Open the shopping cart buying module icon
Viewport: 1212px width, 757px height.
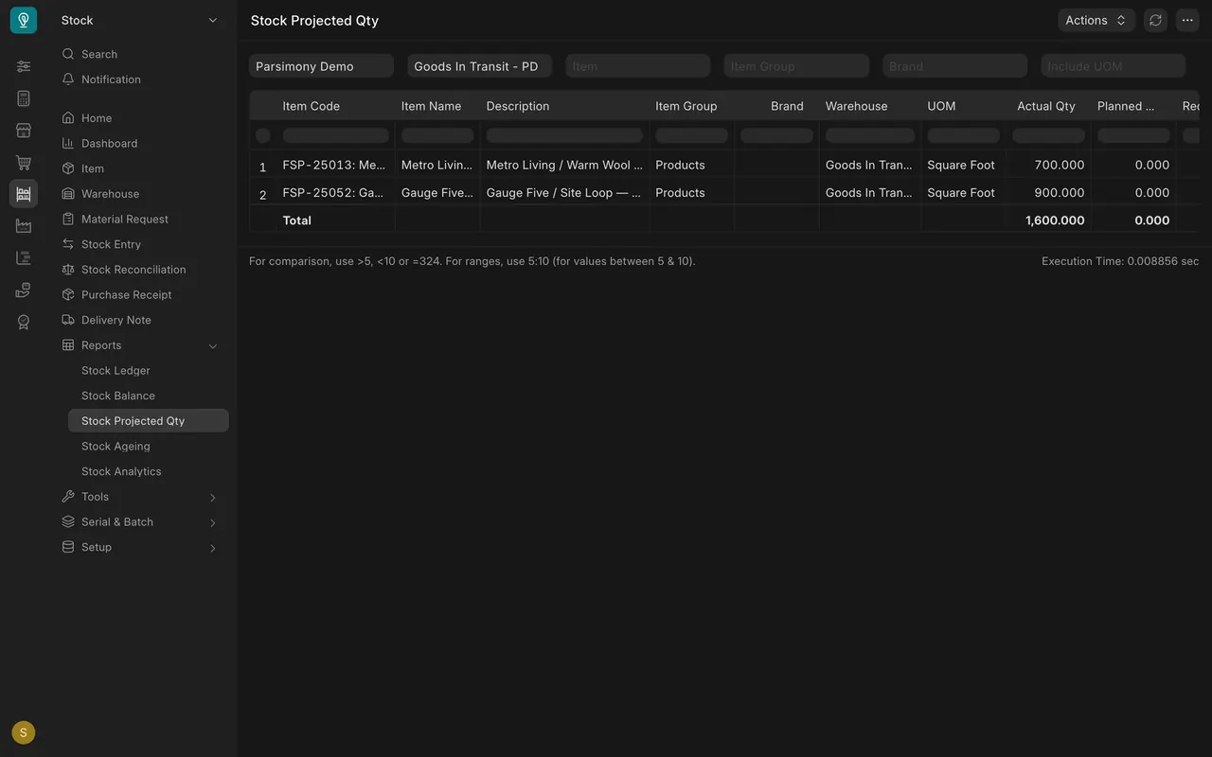24,163
